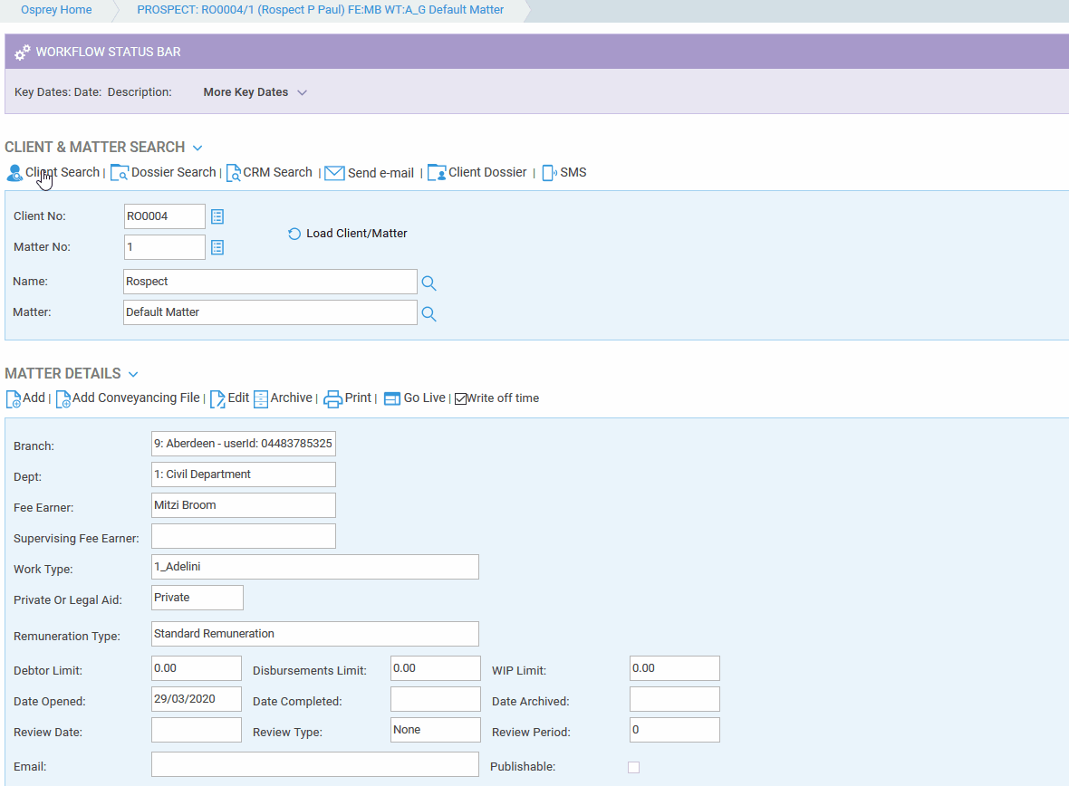Click the Add Conveyancing File icon
The width and height of the screenshot is (1069, 786).
[x=63, y=398]
